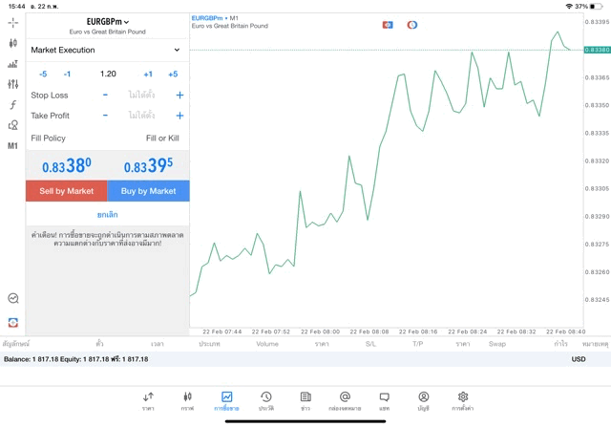Expand the EURGBPm symbol selector

point(108,21)
